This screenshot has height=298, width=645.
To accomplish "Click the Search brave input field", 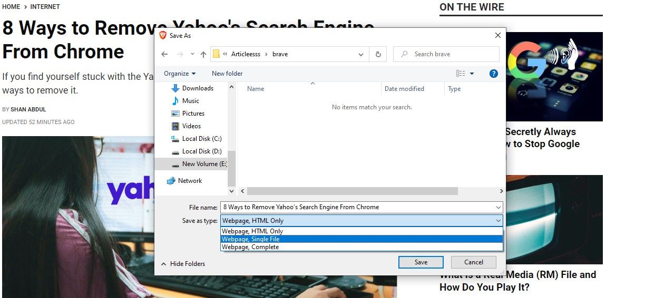I will tap(446, 54).
